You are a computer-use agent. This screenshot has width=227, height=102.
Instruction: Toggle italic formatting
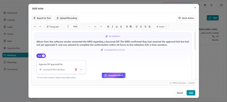112,26
